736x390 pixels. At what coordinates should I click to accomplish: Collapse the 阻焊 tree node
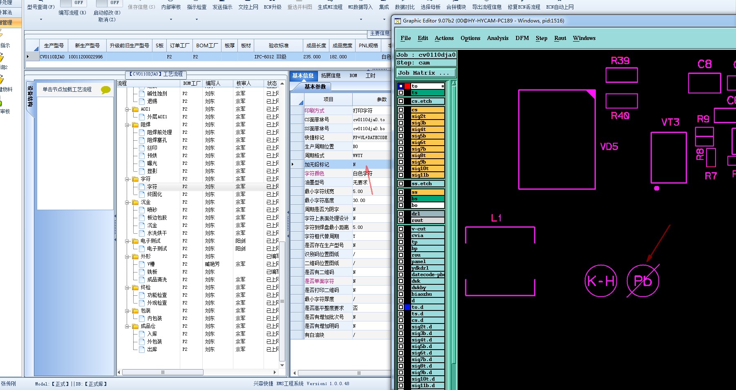click(x=127, y=125)
